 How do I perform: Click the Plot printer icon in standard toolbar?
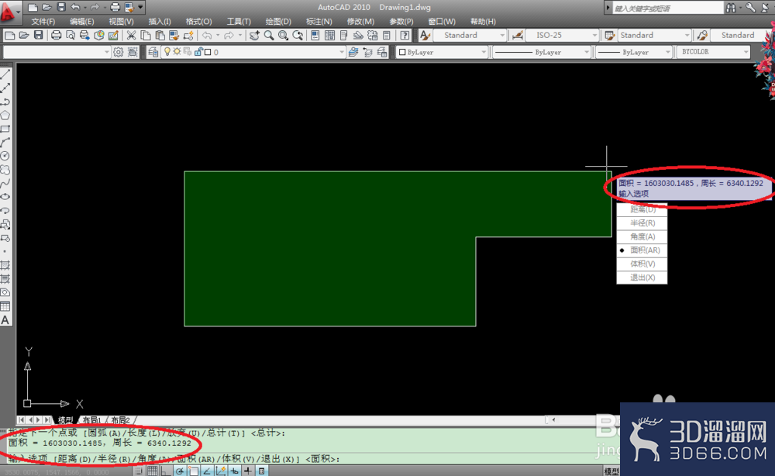(57, 35)
